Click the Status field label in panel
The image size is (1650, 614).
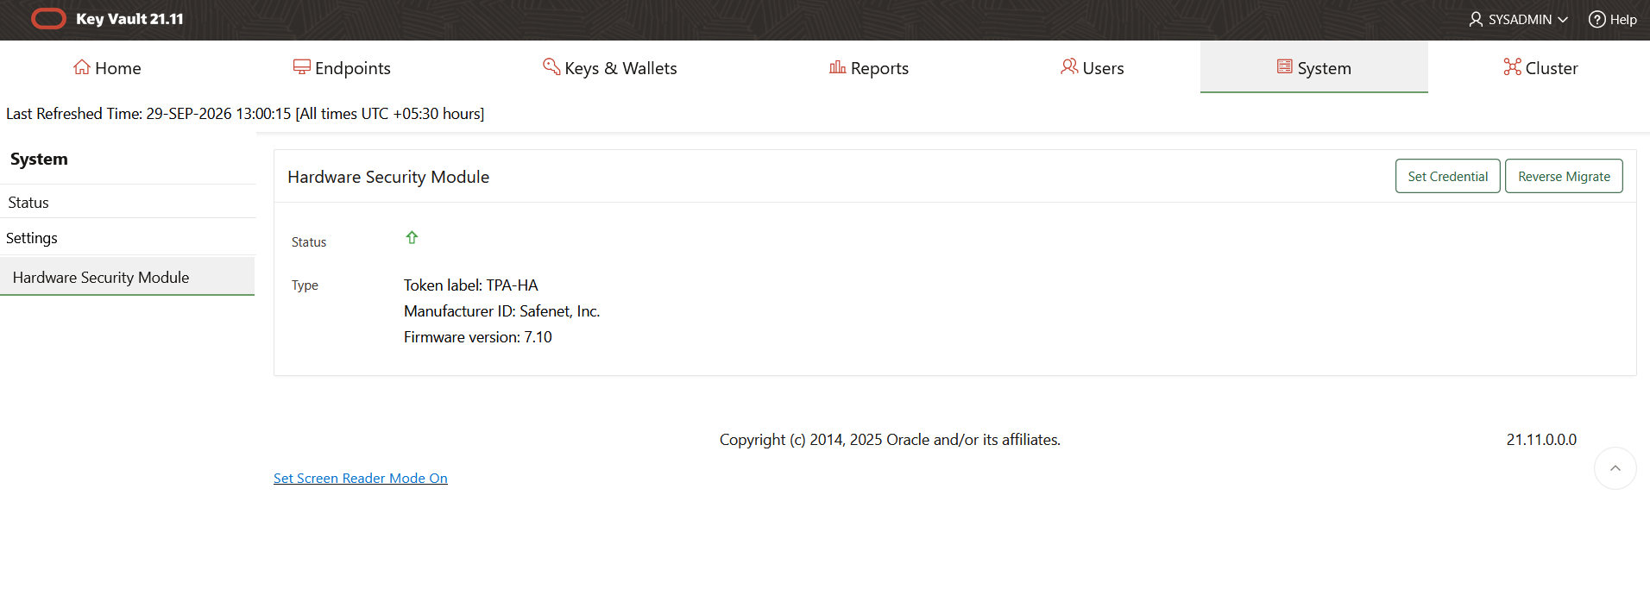click(309, 242)
